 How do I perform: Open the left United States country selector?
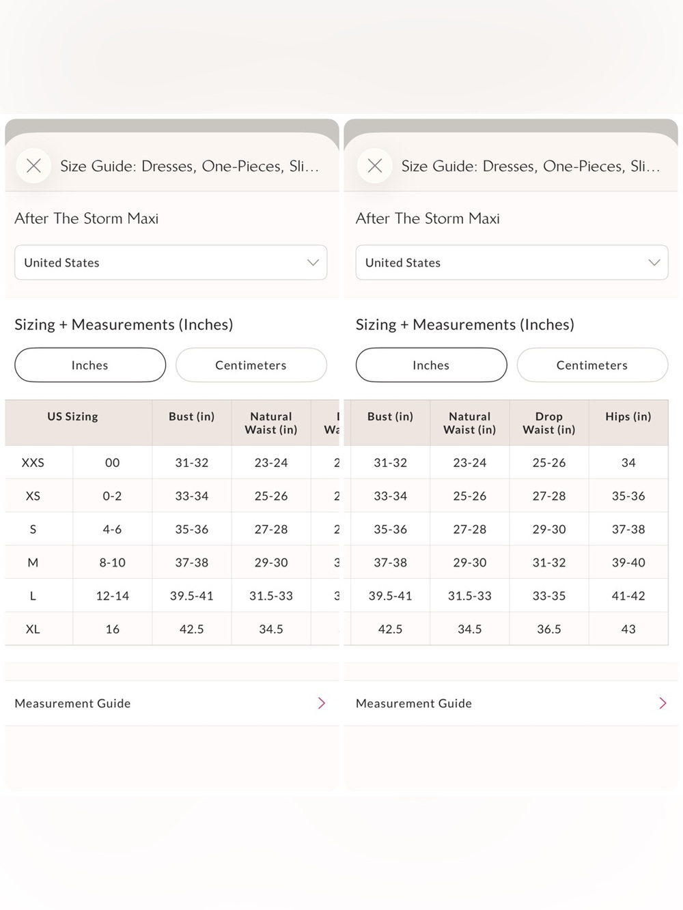(x=171, y=263)
